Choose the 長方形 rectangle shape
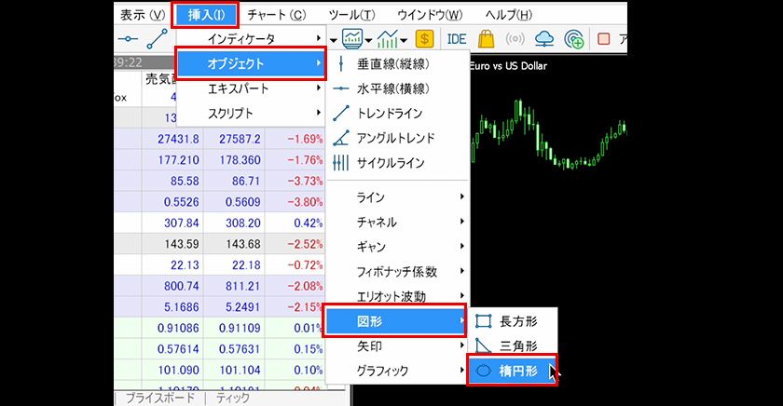 coord(512,321)
